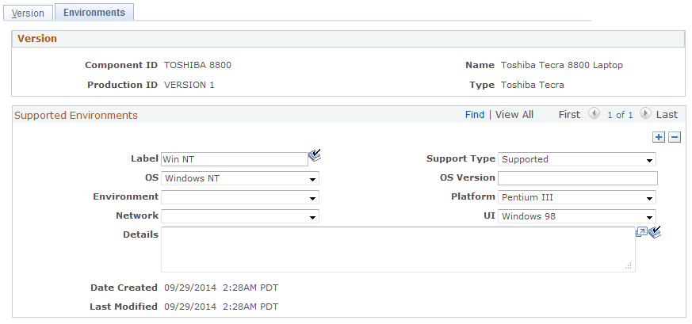Click the Supported Environments section title
Image resolution: width=692 pixels, height=324 pixels.
[x=76, y=116]
